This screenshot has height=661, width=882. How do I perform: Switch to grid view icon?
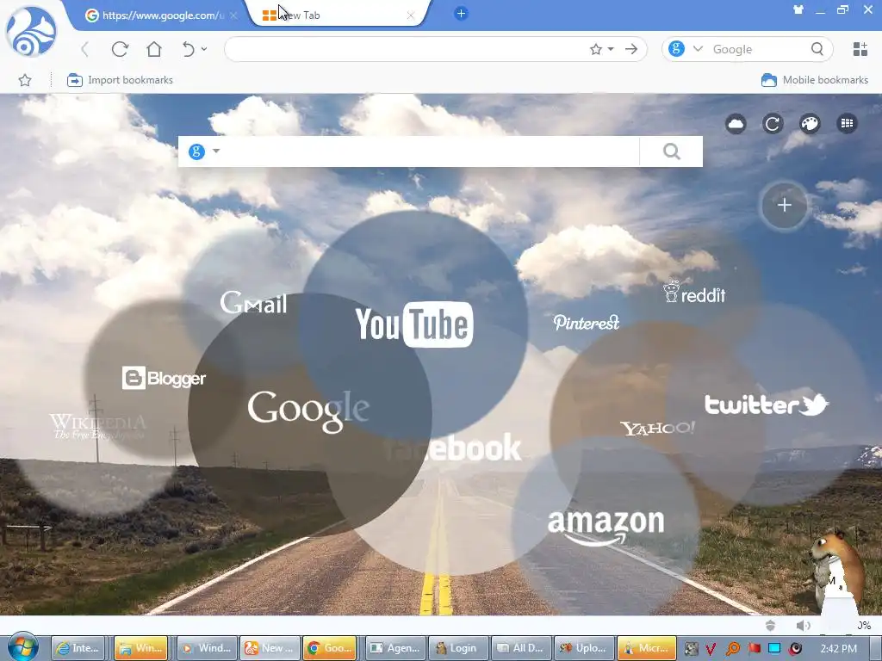848,124
